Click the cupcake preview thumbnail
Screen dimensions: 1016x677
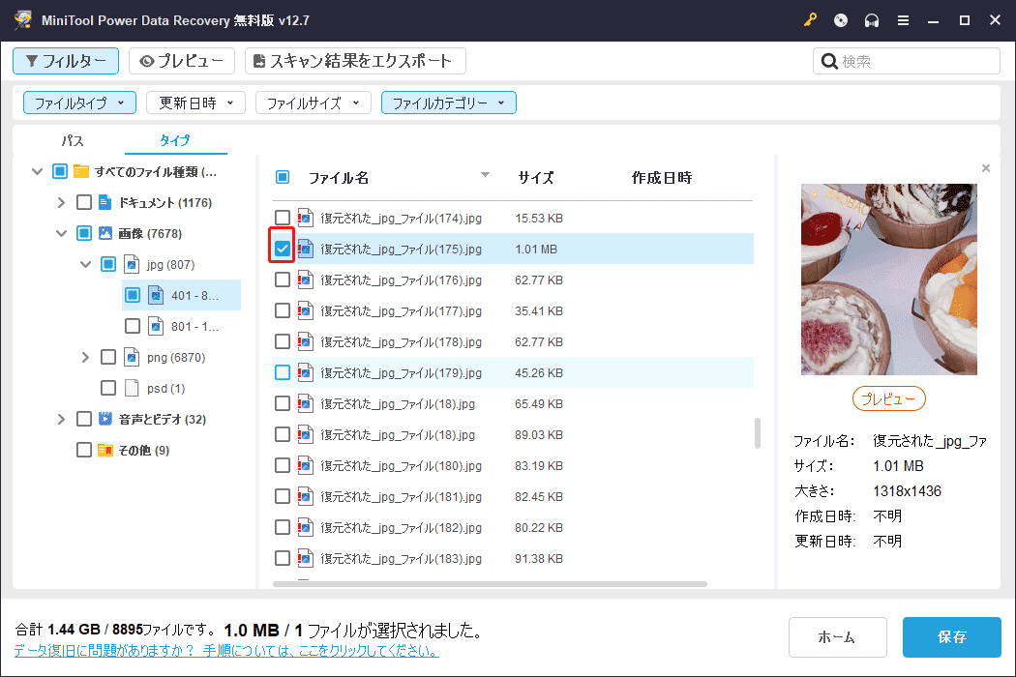887,279
